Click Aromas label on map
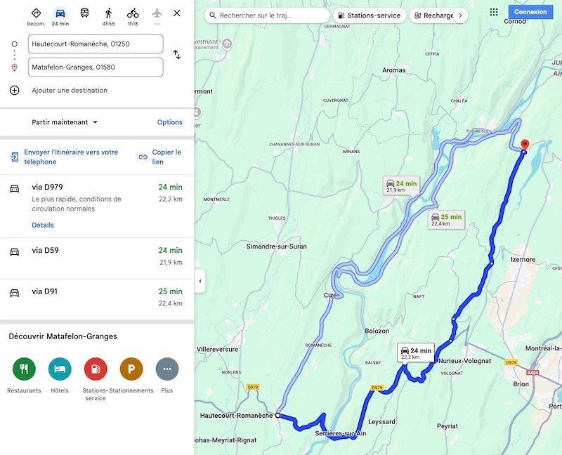This screenshot has width=562, height=455. [394, 70]
